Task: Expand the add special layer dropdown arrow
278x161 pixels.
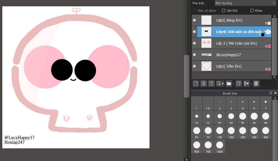Action: (x=222, y=84)
